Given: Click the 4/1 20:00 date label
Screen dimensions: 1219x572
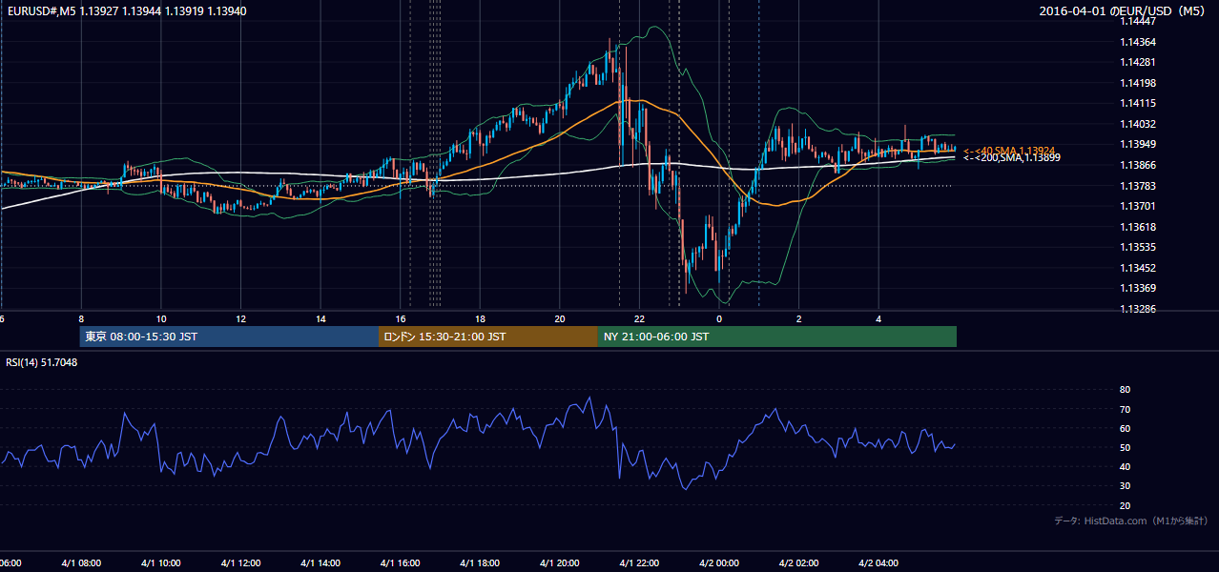Looking at the screenshot, I should click(x=559, y=563).
